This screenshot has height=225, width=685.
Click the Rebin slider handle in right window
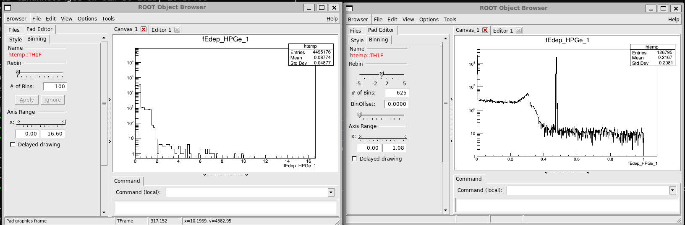(x=382, y=74)
